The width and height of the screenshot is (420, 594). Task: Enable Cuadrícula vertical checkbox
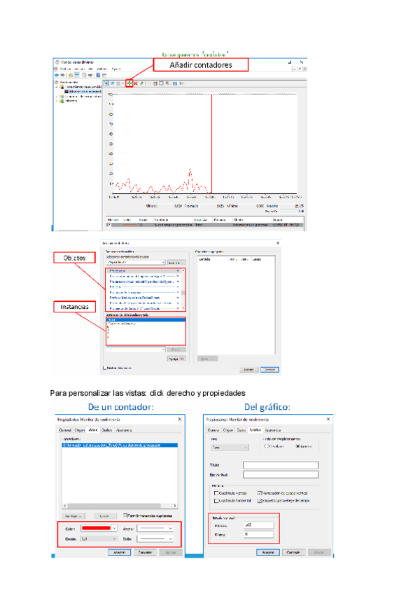click(x=216, y=493)
